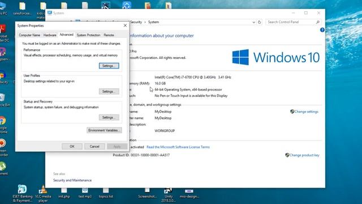Click search magnifier icon in Control Panel
Image resolution: width=362 pixels, height=204 pixels.
[x=318, y=22]
